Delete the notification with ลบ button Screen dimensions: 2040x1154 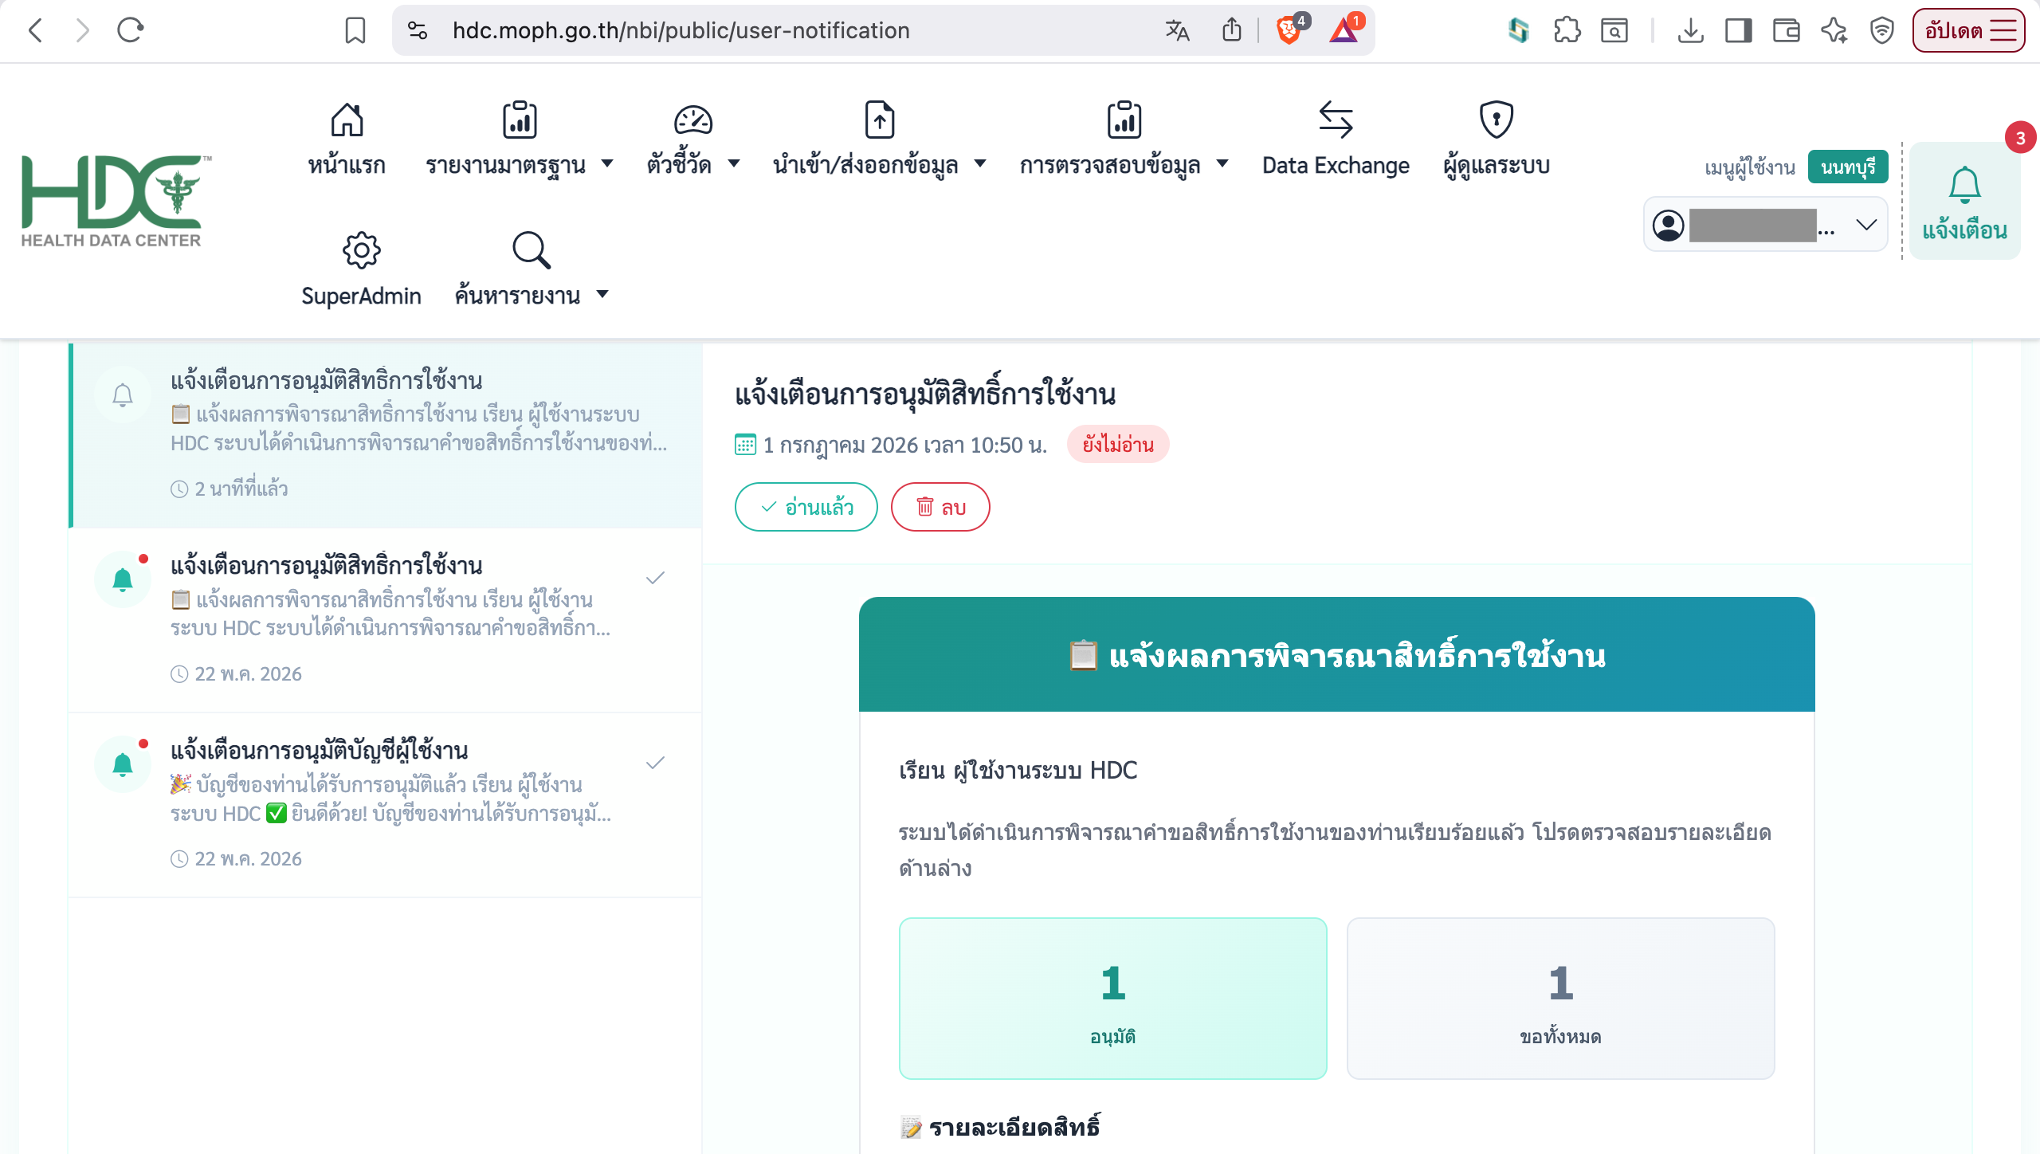point(940,507)
